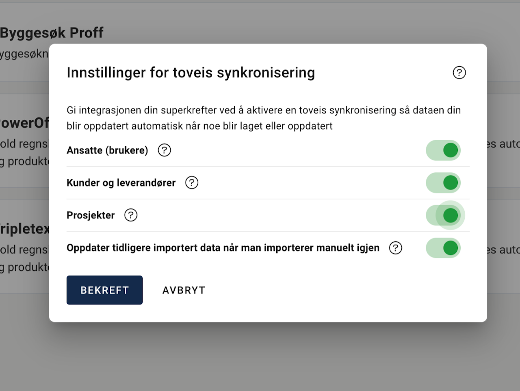The image size is (520, 391).
Task: Click Byggesøk Proff heading behind the dialog
Action: 52,33
